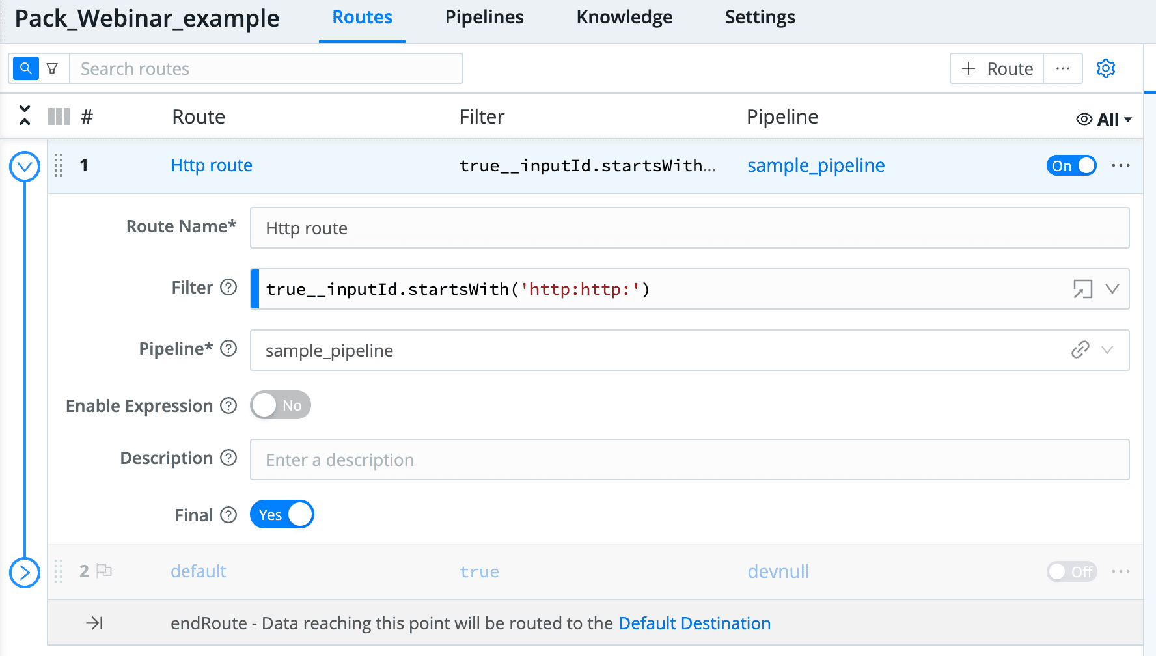Switch to the Pipelines tab

[484, 18]
